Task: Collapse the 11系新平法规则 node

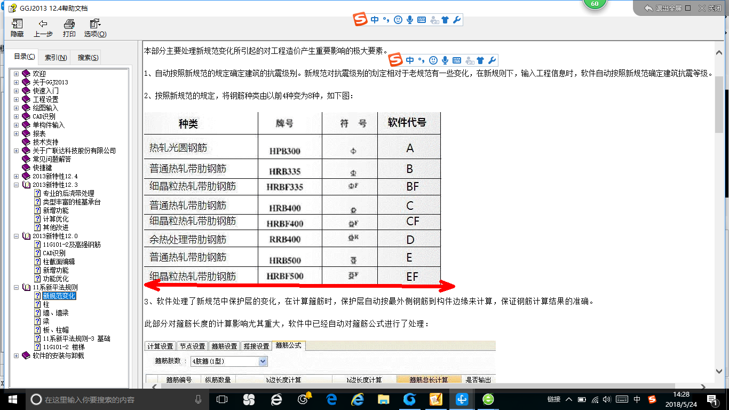Action: coord(17,287)
